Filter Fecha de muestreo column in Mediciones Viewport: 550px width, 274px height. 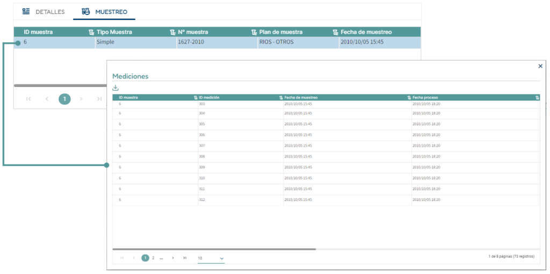pyautogui.click(x=409, y=98)
